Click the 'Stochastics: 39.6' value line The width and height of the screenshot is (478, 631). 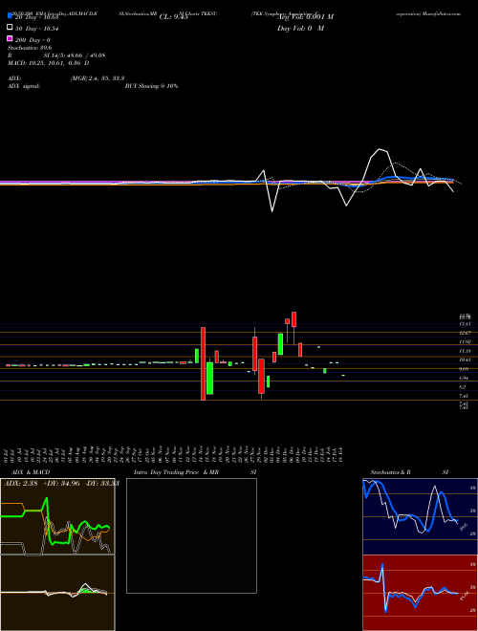coord(30,48)
